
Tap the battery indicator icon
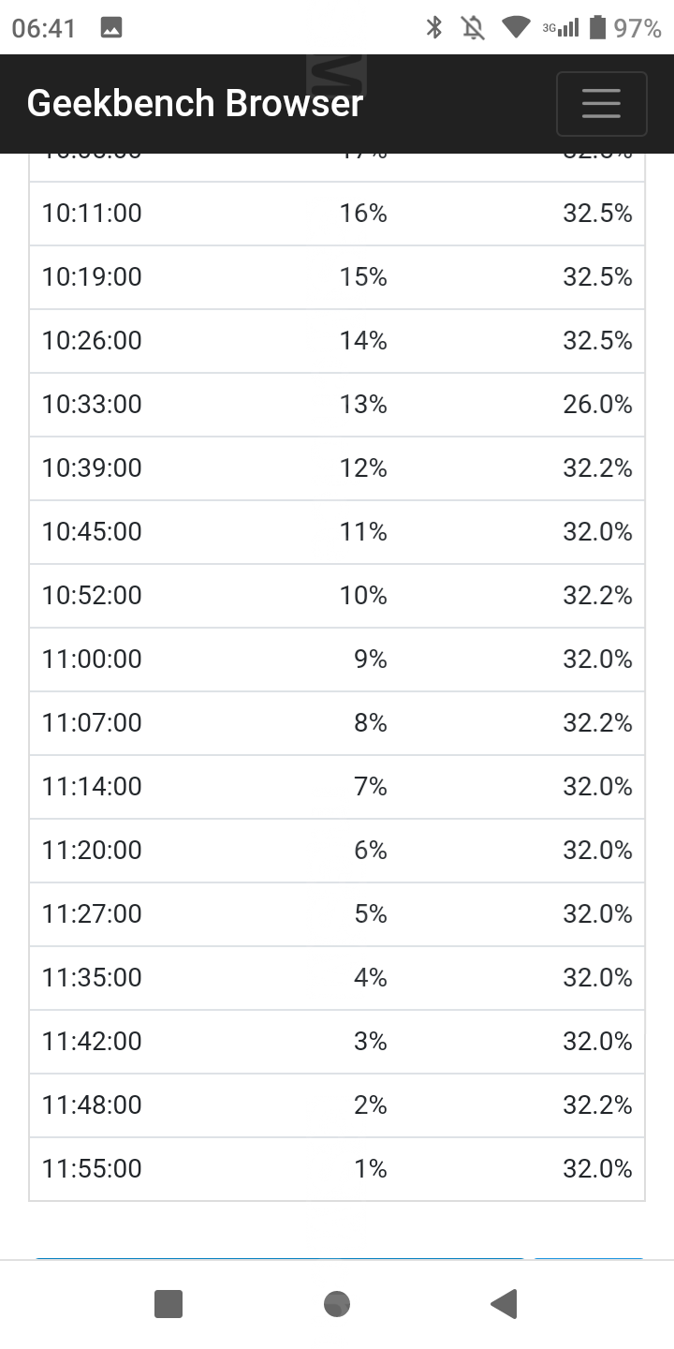[x=597, y=28]
